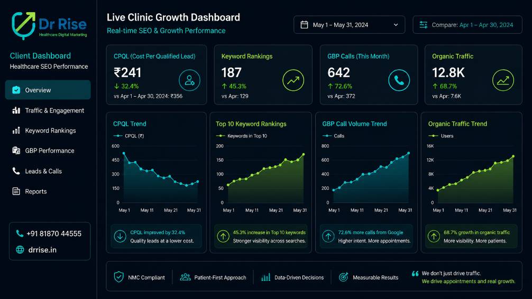Screen dimensions: 532x299
Task: Click the Keyword Rankings bars icon
Action: (16, 130)
